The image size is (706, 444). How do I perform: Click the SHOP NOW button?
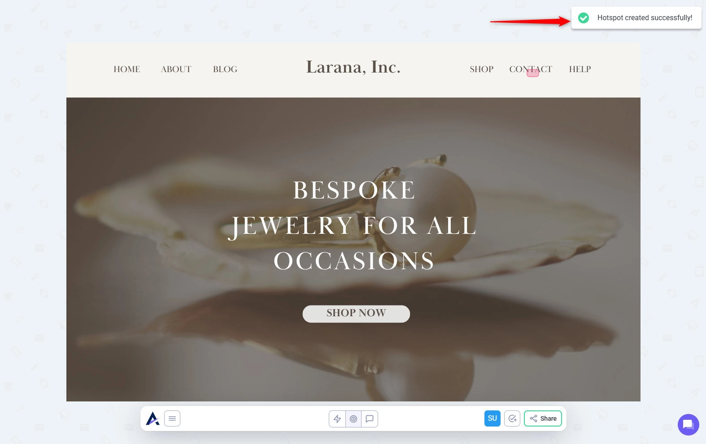point(356,314)
